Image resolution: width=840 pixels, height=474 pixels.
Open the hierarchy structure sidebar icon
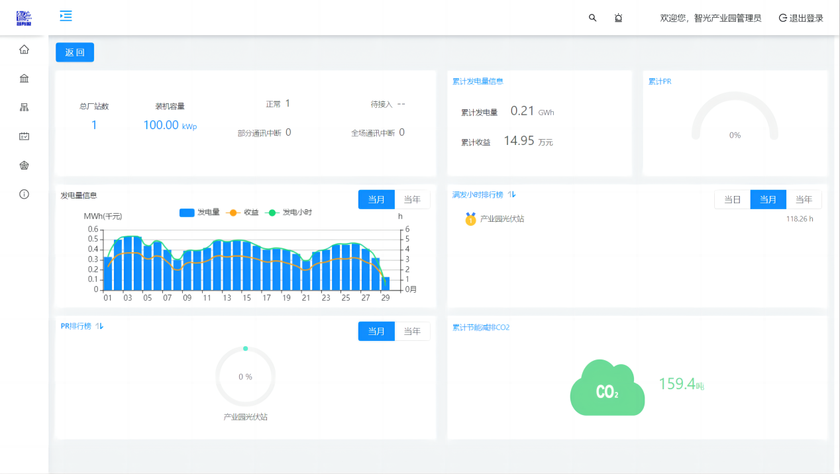(25, 107)
